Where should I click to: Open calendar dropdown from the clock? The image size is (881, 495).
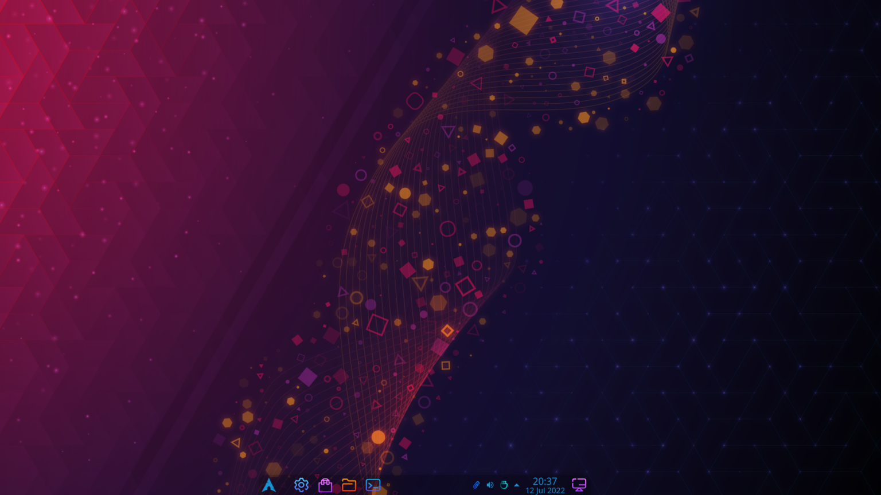(x=544, y=482)
